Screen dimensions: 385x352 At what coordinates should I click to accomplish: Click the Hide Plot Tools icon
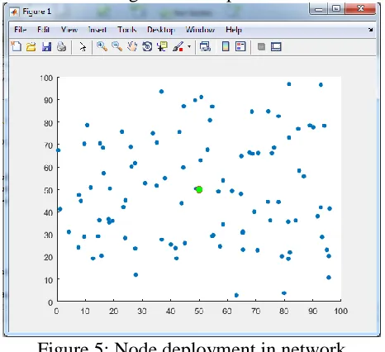point(261,46)
